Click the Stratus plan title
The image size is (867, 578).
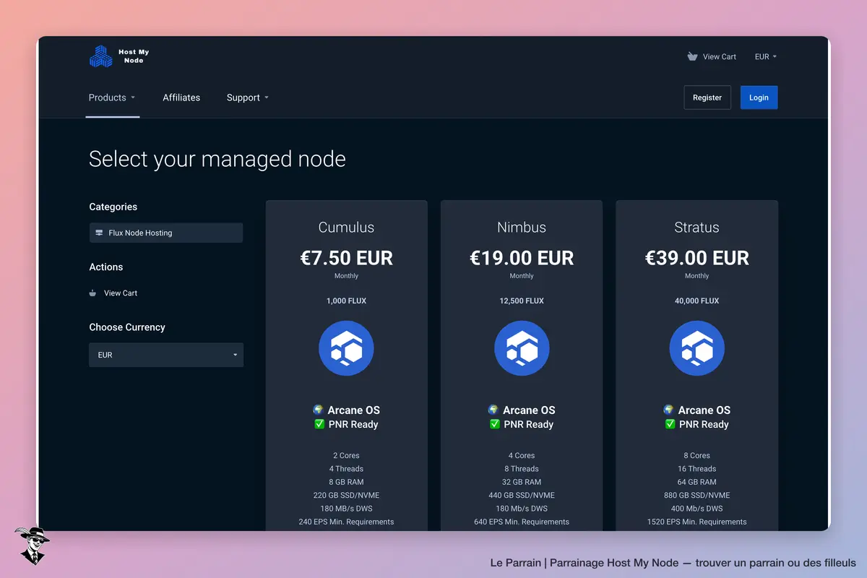[696, 227]
